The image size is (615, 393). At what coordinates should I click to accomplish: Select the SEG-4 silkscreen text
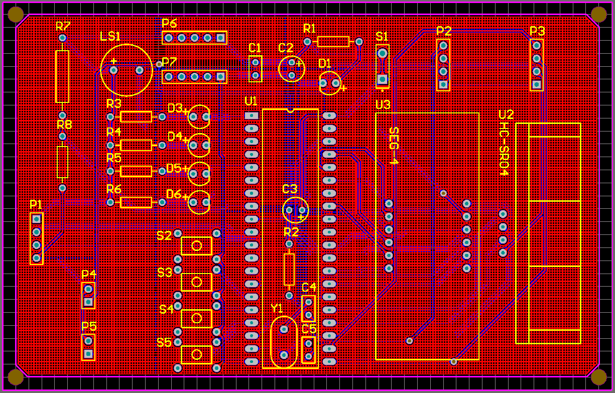(x=394, y=146)
